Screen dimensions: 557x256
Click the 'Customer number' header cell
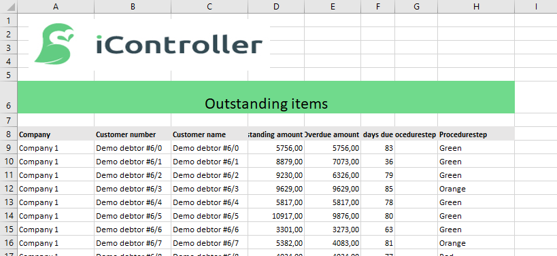click(133, 134)
